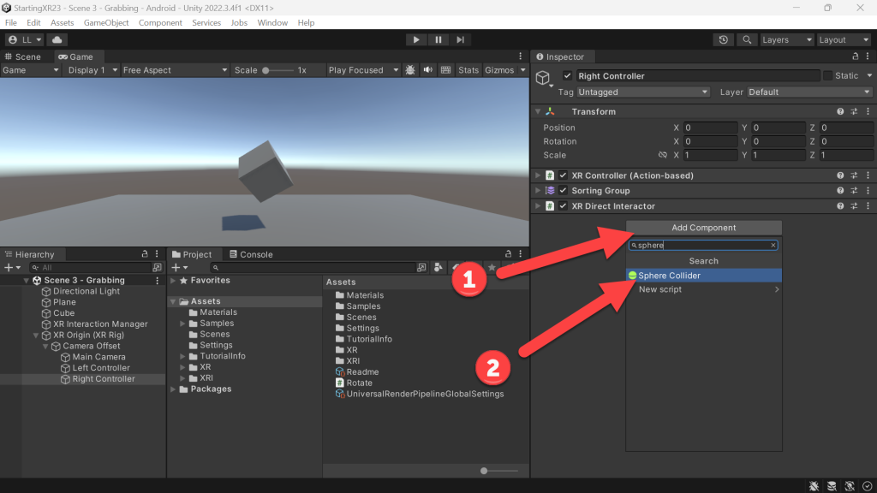This screenshot has width=877, height=493.
Task: Click the Step frame button
Action: pyautogui.click(x=460, y=39)
